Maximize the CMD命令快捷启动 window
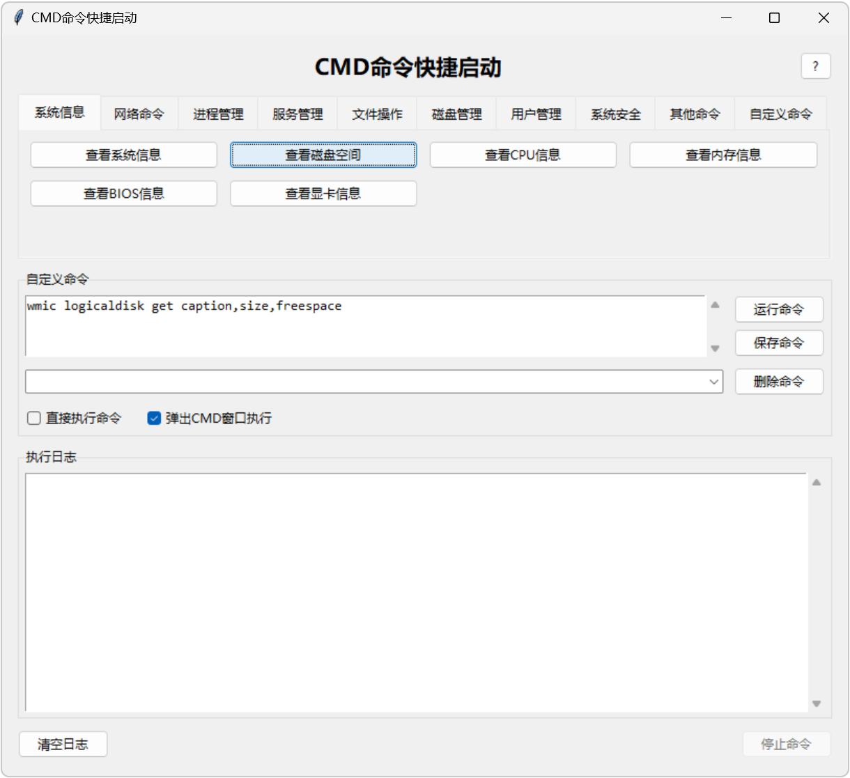Screen dimensions: 850x778 (x=774, y=18)
